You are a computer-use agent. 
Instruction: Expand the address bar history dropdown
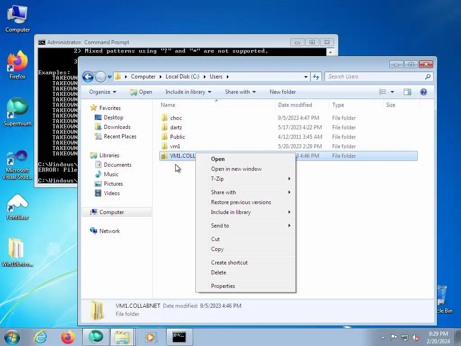click(x=306, y=77)
